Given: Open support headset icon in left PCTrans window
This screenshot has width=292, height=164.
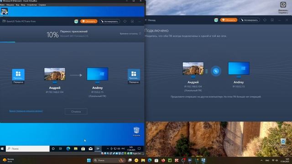Looking at the screenshot, I should coord(125,21).
